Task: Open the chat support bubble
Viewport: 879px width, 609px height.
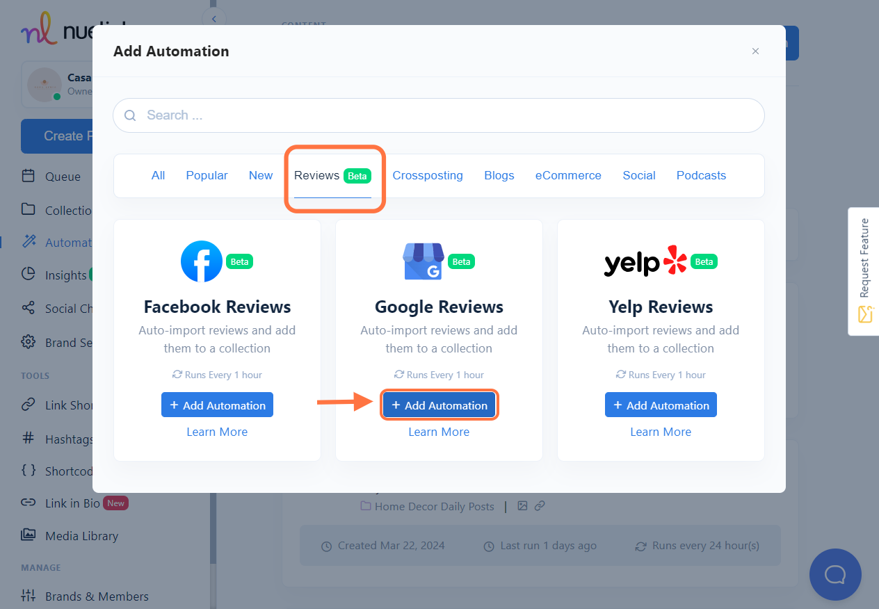Action: (x=835, y=574)
